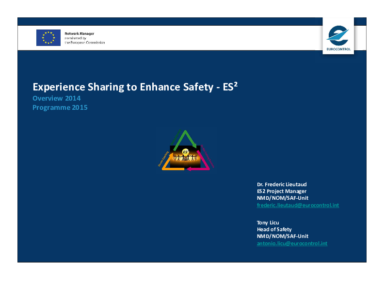Select the 'Programme 2015' subtitle

60,107
